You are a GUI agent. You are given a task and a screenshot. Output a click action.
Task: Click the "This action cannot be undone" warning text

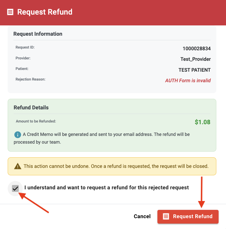(116, 166)
